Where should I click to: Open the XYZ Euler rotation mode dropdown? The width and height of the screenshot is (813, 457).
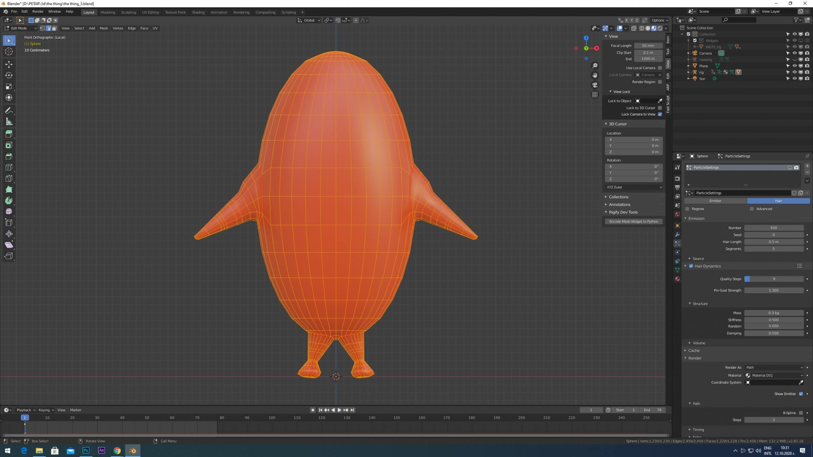(634, 187)
